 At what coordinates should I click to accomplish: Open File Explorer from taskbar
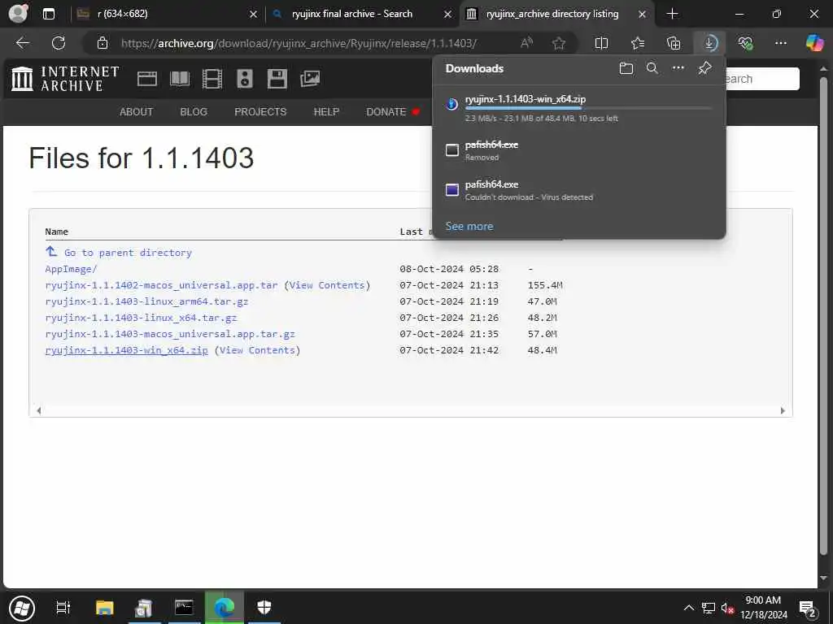(x=105, y=608)
